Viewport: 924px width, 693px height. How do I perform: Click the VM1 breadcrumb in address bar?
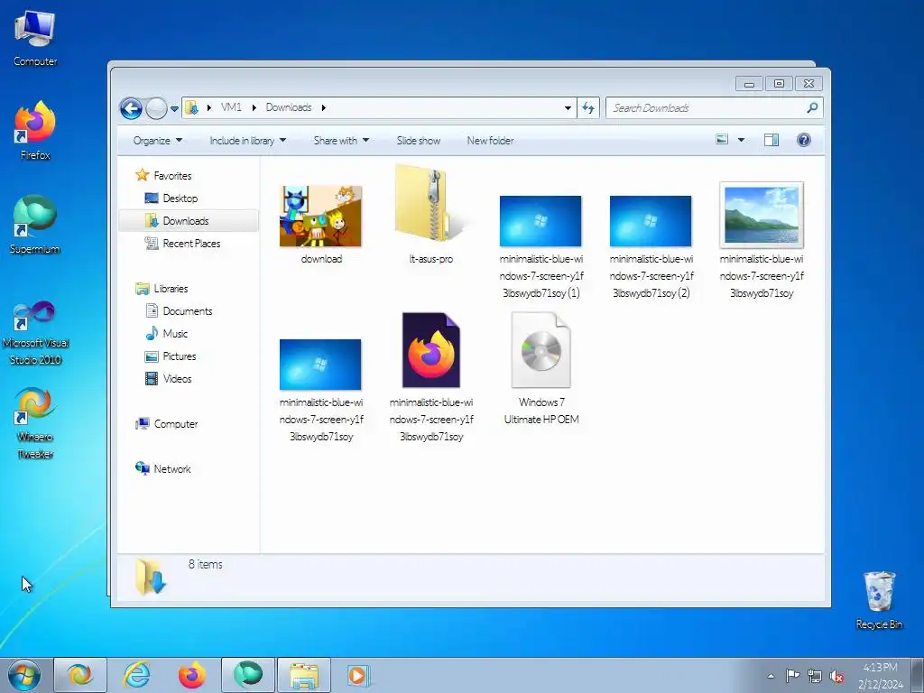[x=231, y=107]
